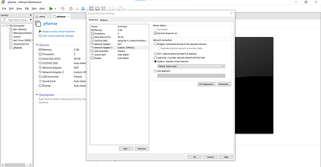Toggle Connect at power on checkbox
This screenshot has width=321, height=167.
tap(155, 33)
